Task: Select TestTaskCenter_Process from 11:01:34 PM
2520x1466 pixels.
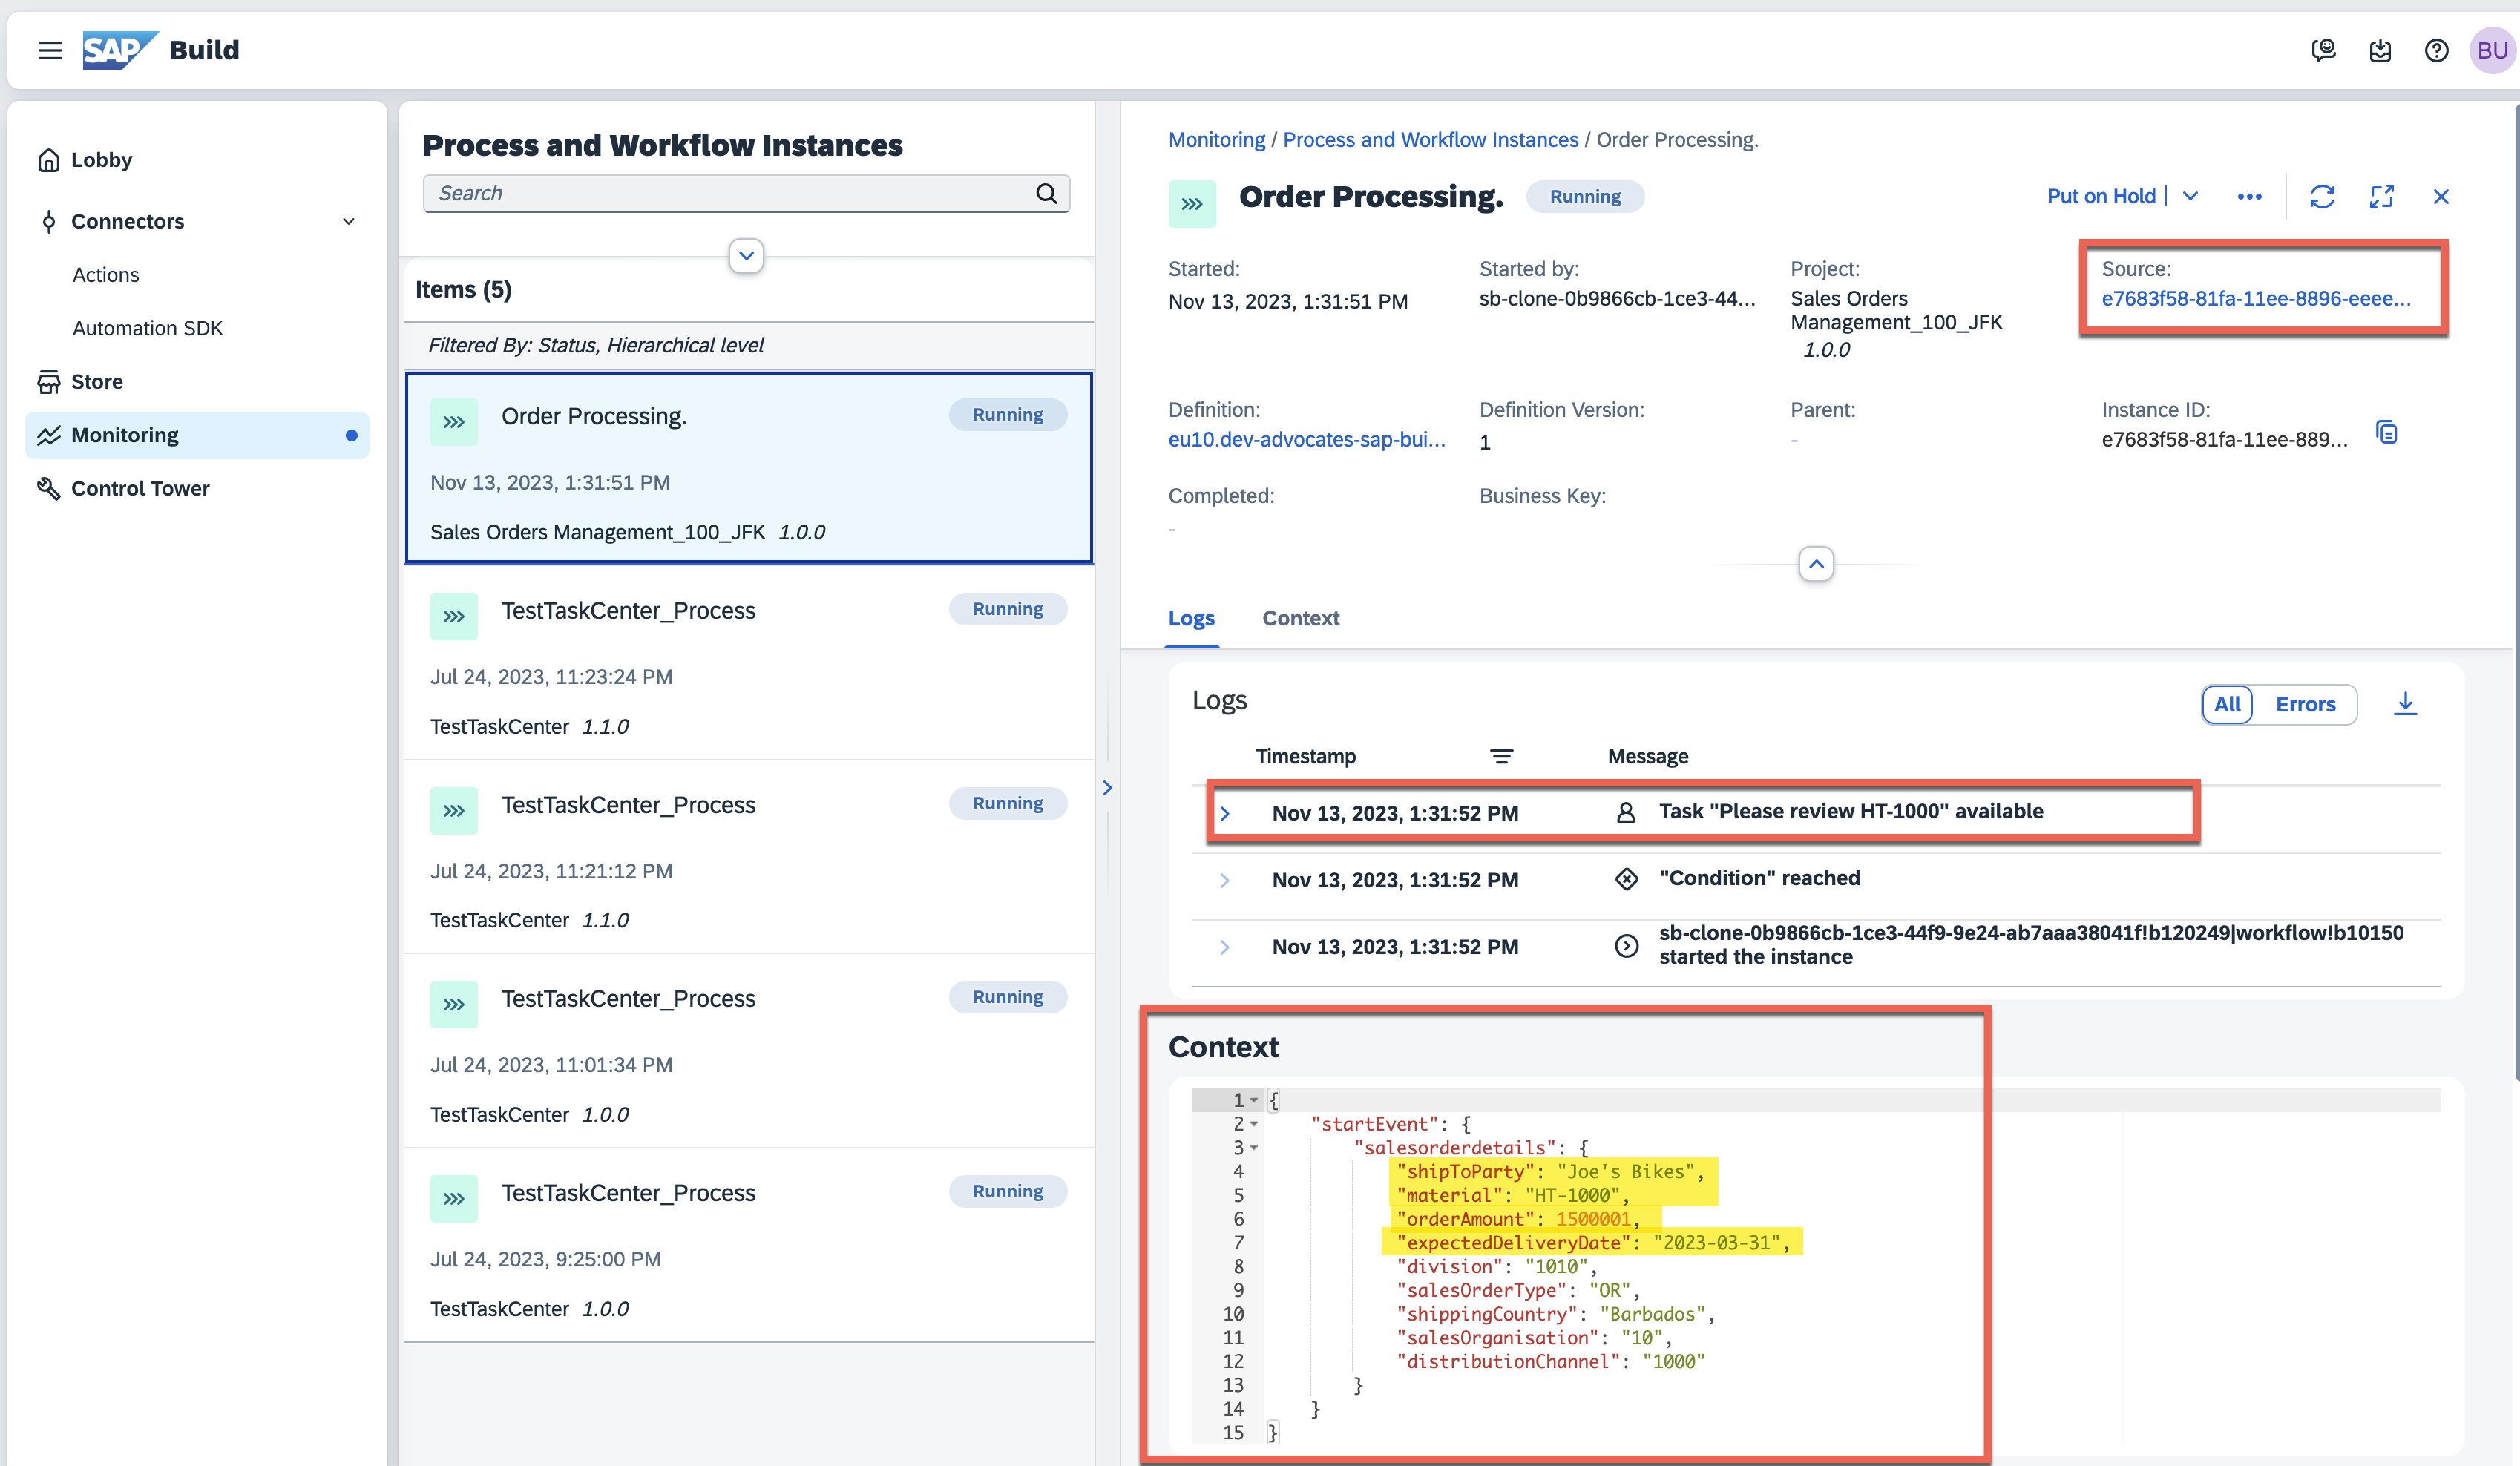Action: coord(748,1052)
